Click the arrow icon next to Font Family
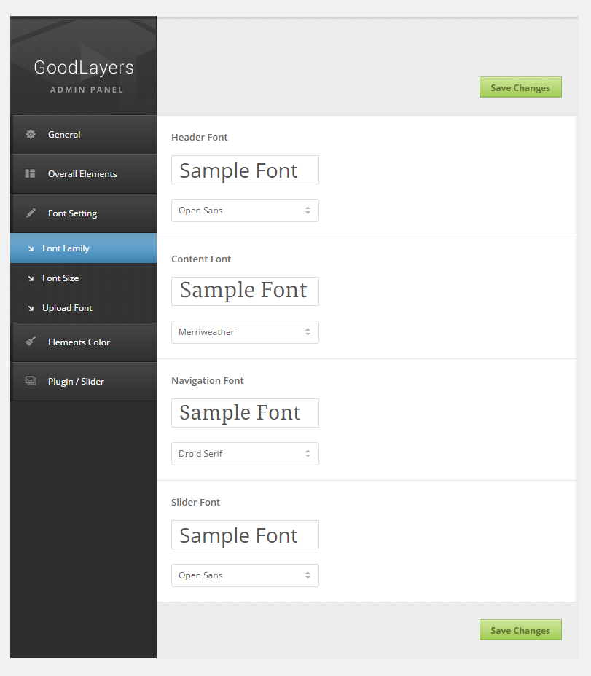 pyautogui.click(x=31, y=248)
